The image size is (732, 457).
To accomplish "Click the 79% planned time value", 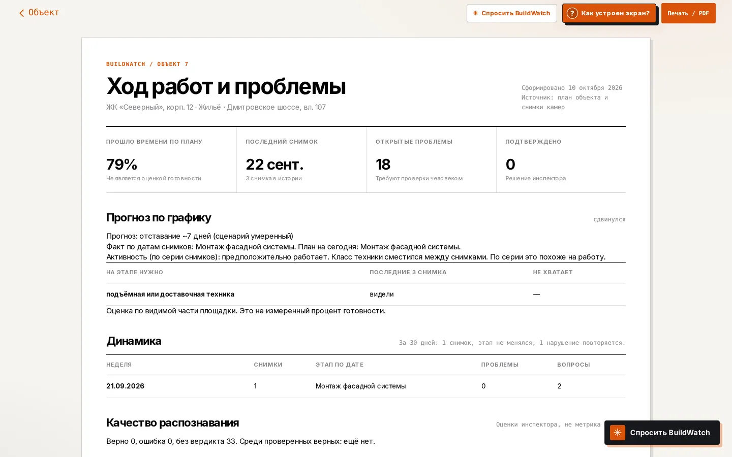I will (122, 165).
